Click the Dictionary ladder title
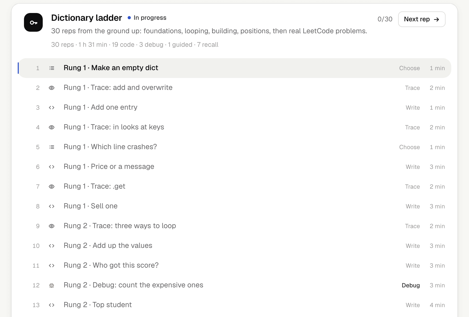 (x=87, y=18)
